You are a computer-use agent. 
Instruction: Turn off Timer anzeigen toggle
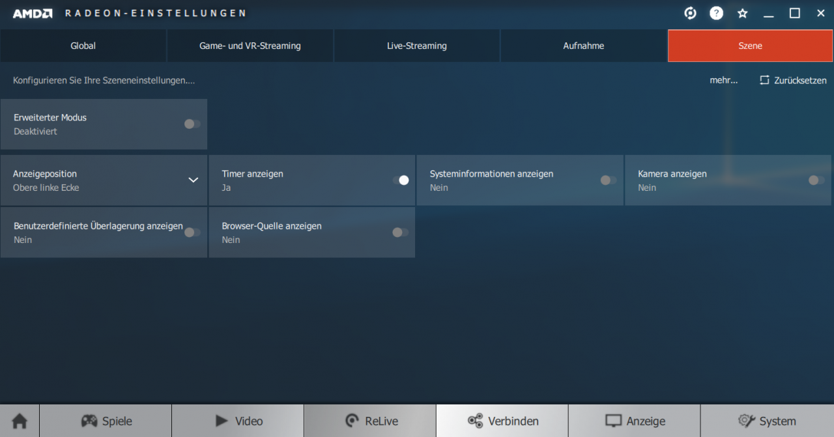401,180
